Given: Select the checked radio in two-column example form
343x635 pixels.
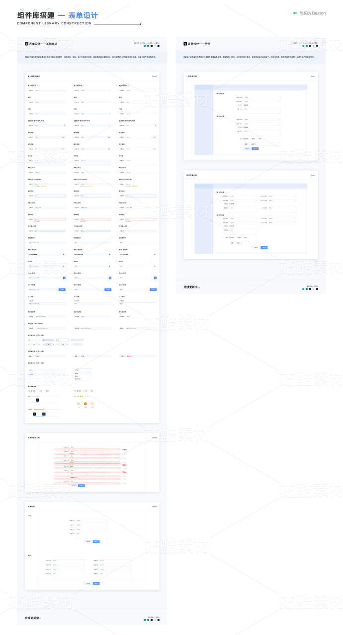Looking at the screenshot, I should [x=230, y=238].
